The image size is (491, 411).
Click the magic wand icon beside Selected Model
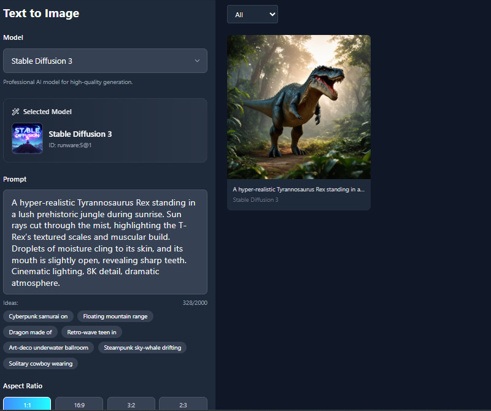tap(15, 112)
